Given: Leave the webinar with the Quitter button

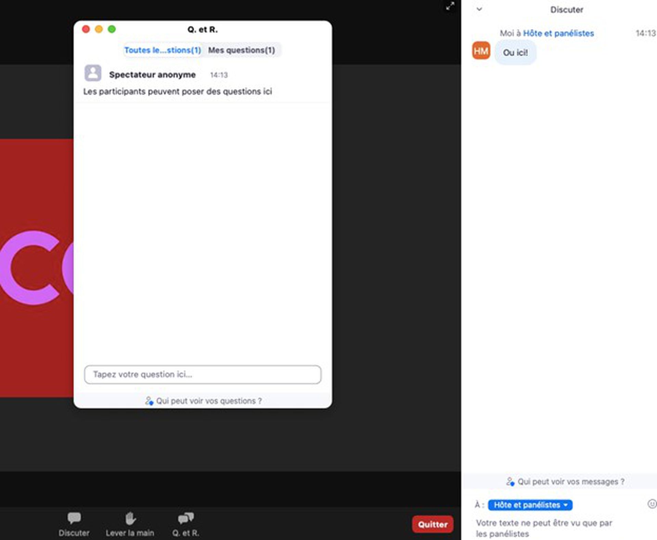Looking at the screenshot, I should click(x=433, y=524).
